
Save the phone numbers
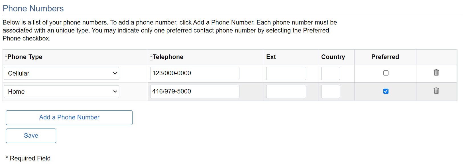[31, 136]
